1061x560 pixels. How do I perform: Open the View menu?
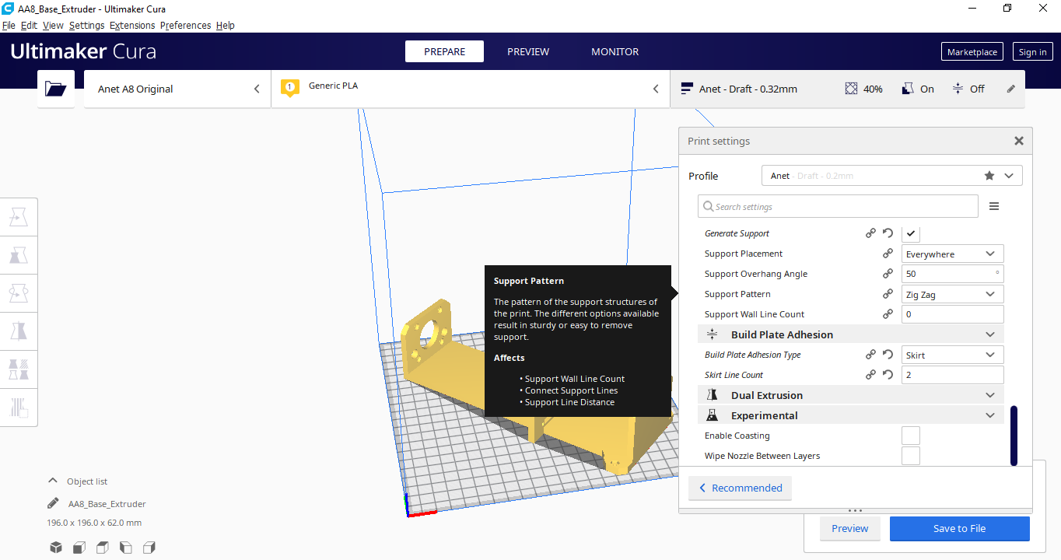[x=53, y=25]
